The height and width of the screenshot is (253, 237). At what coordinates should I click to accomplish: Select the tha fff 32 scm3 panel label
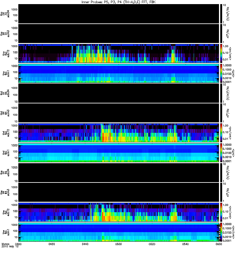click(x=5, y=34)
